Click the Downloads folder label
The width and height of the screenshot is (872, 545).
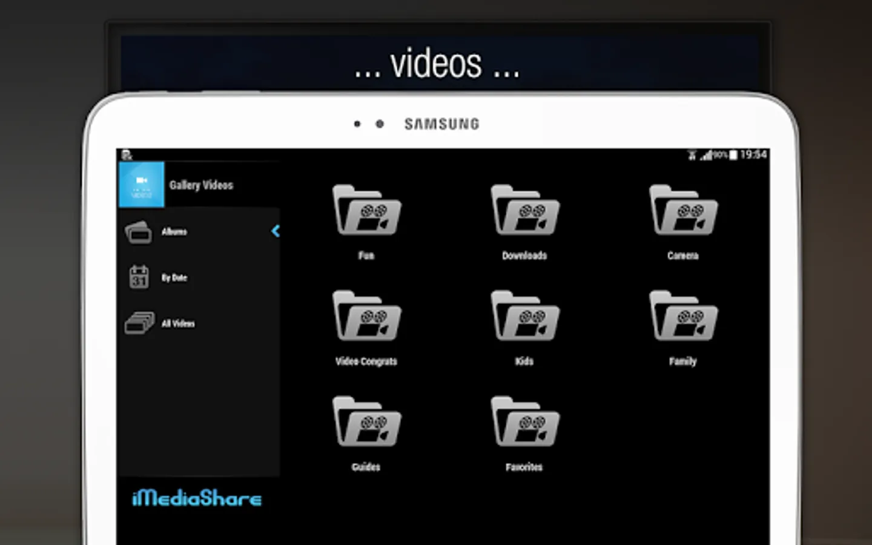tap(524, 256)
